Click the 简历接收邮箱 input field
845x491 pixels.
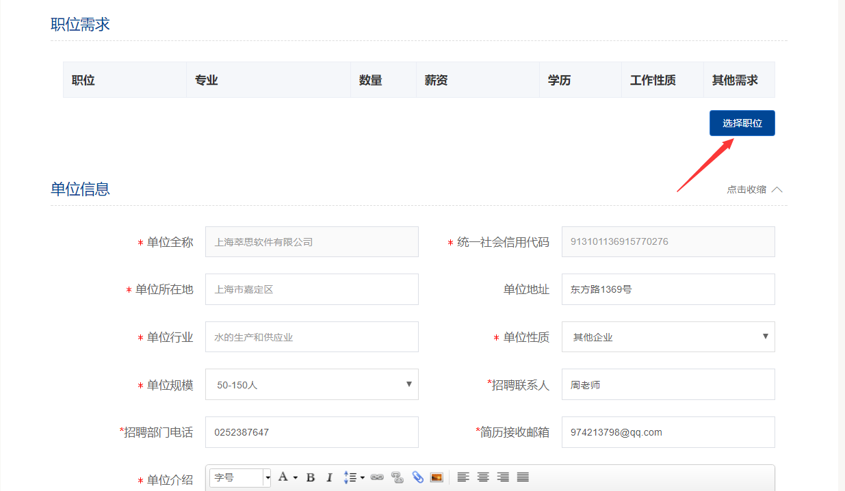pos(668,432)
